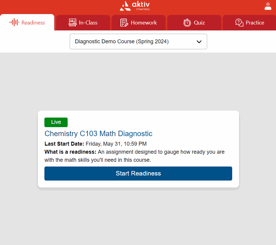Click the Aktiv Chemistry wordmark
The height and width of the screenshot is (245, 276).
point(141,5)
